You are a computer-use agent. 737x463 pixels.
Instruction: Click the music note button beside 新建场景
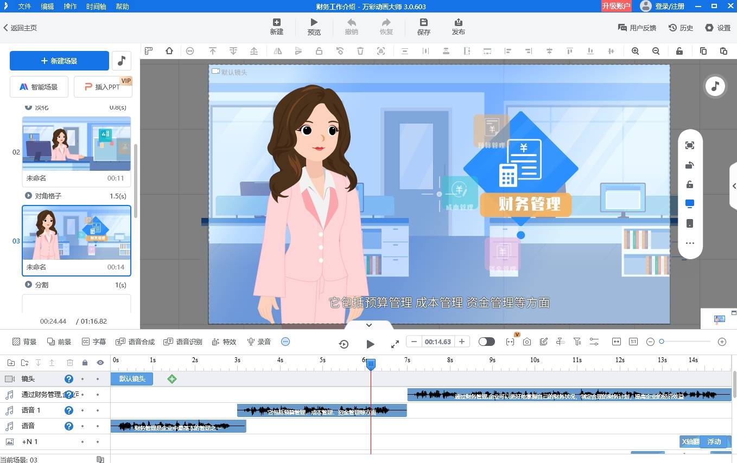[122, 61]
